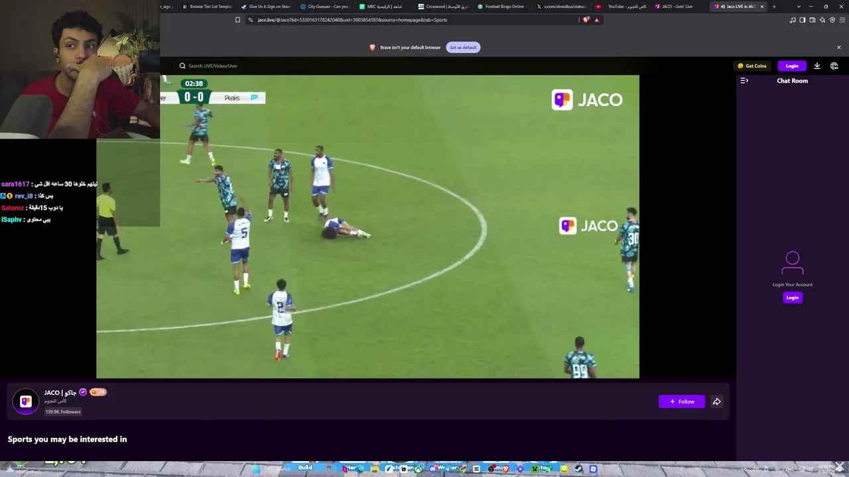The image size is (849, 477).
Task: Switch to the x.com/alrasdksa tab
Action: click(x=561, y=7)
